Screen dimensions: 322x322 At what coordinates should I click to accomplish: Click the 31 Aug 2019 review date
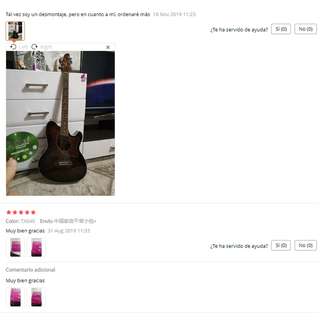tap(69, 231)
